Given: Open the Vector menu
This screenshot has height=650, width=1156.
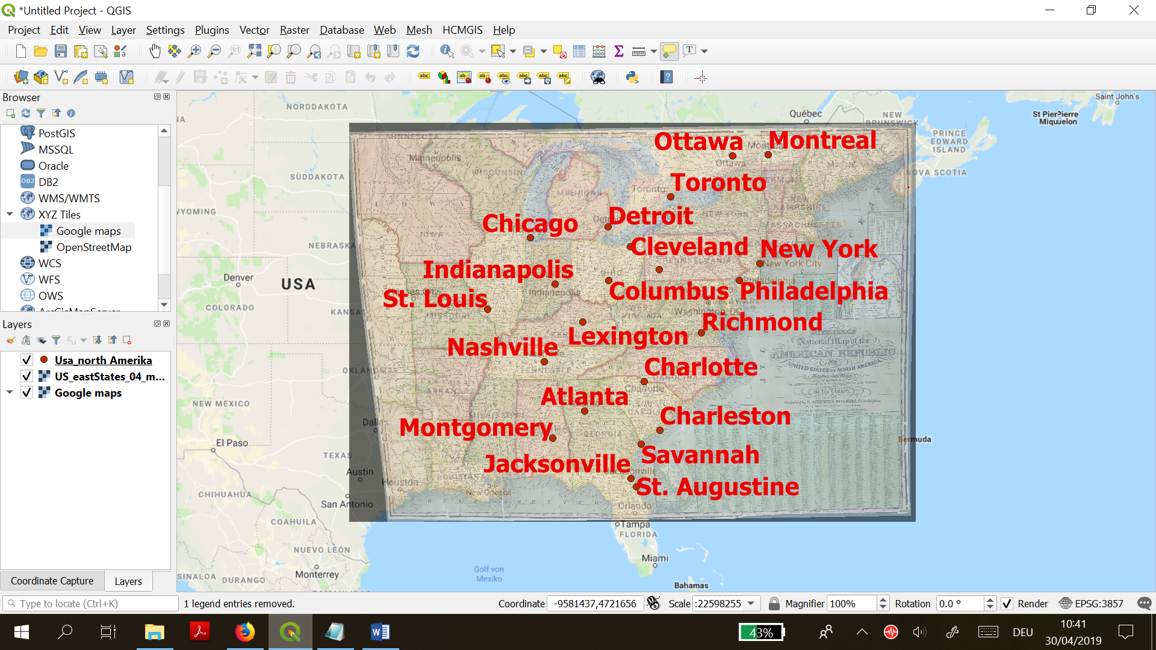Looking at the screenshot, I should point(254,29).
